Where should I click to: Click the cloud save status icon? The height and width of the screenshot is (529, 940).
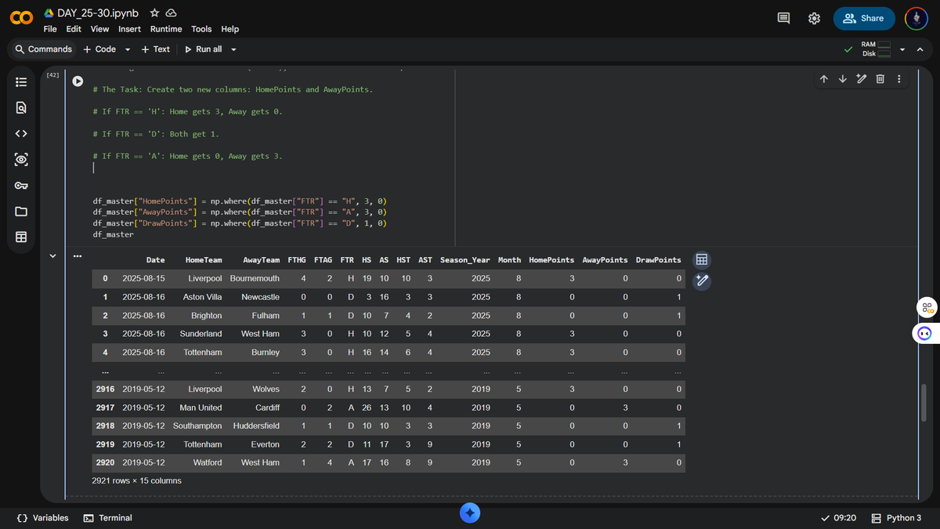170,13
